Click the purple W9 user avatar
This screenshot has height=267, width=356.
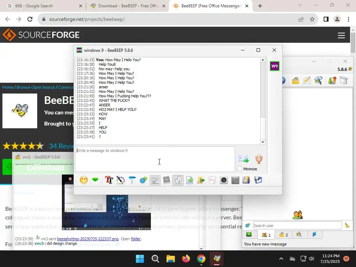[275, 66]
